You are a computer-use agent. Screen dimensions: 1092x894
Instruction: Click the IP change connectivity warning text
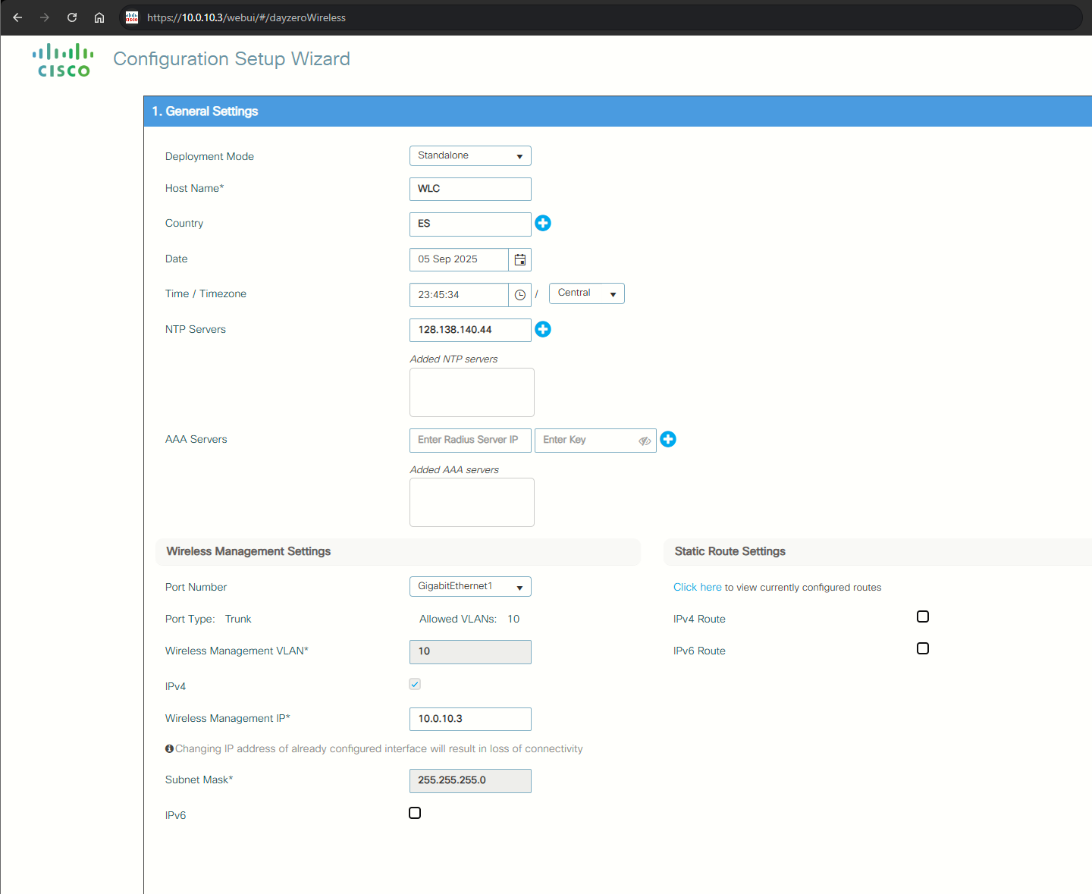pyautogui.click(x=379, y=748)
